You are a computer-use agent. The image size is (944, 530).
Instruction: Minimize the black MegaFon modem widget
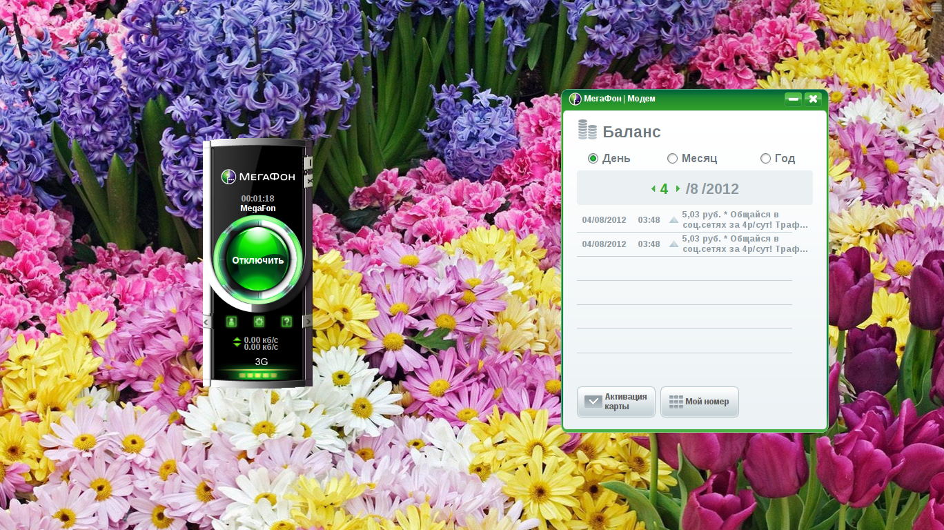click(309, 163)
